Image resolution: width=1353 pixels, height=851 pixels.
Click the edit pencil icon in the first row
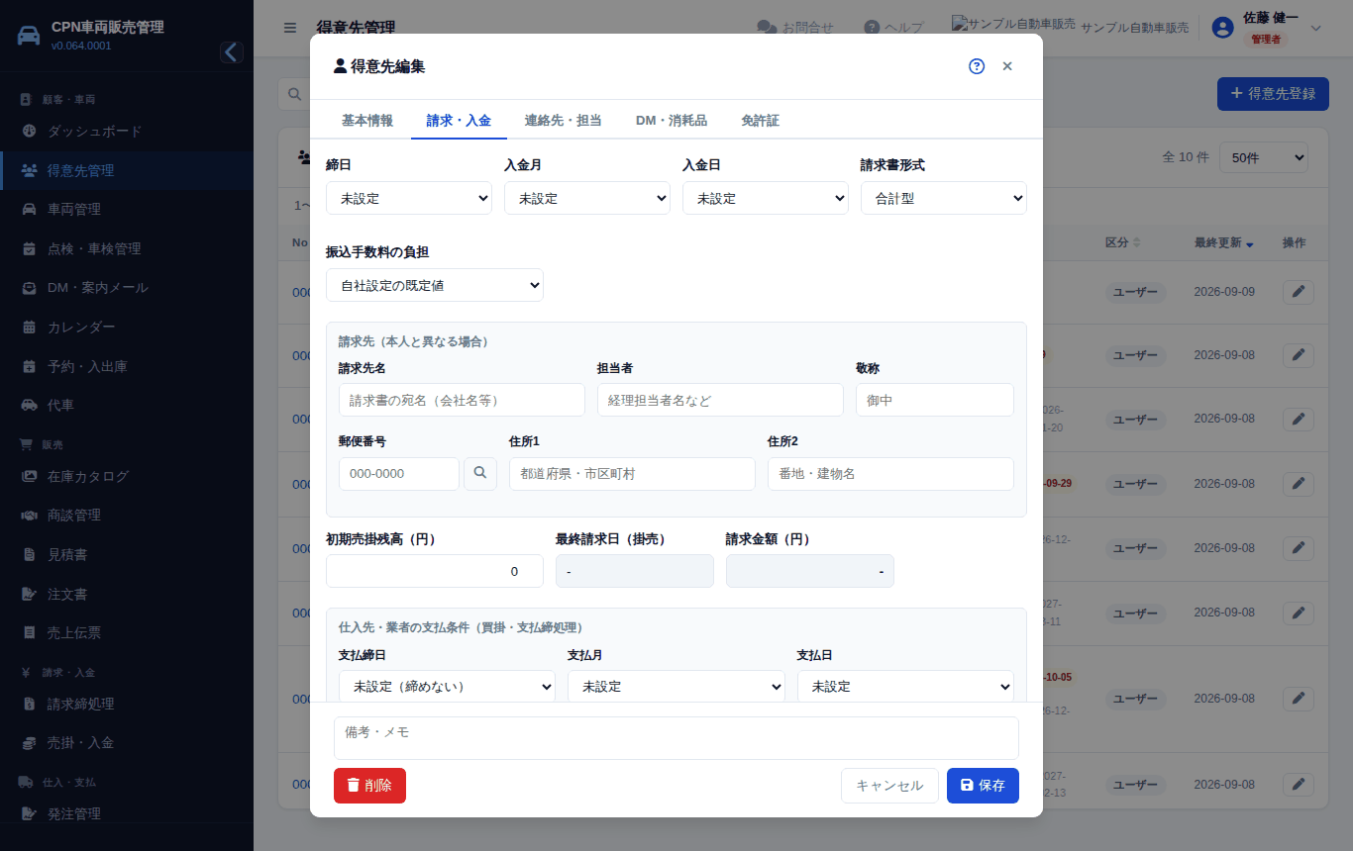(x=1299, y=292)
